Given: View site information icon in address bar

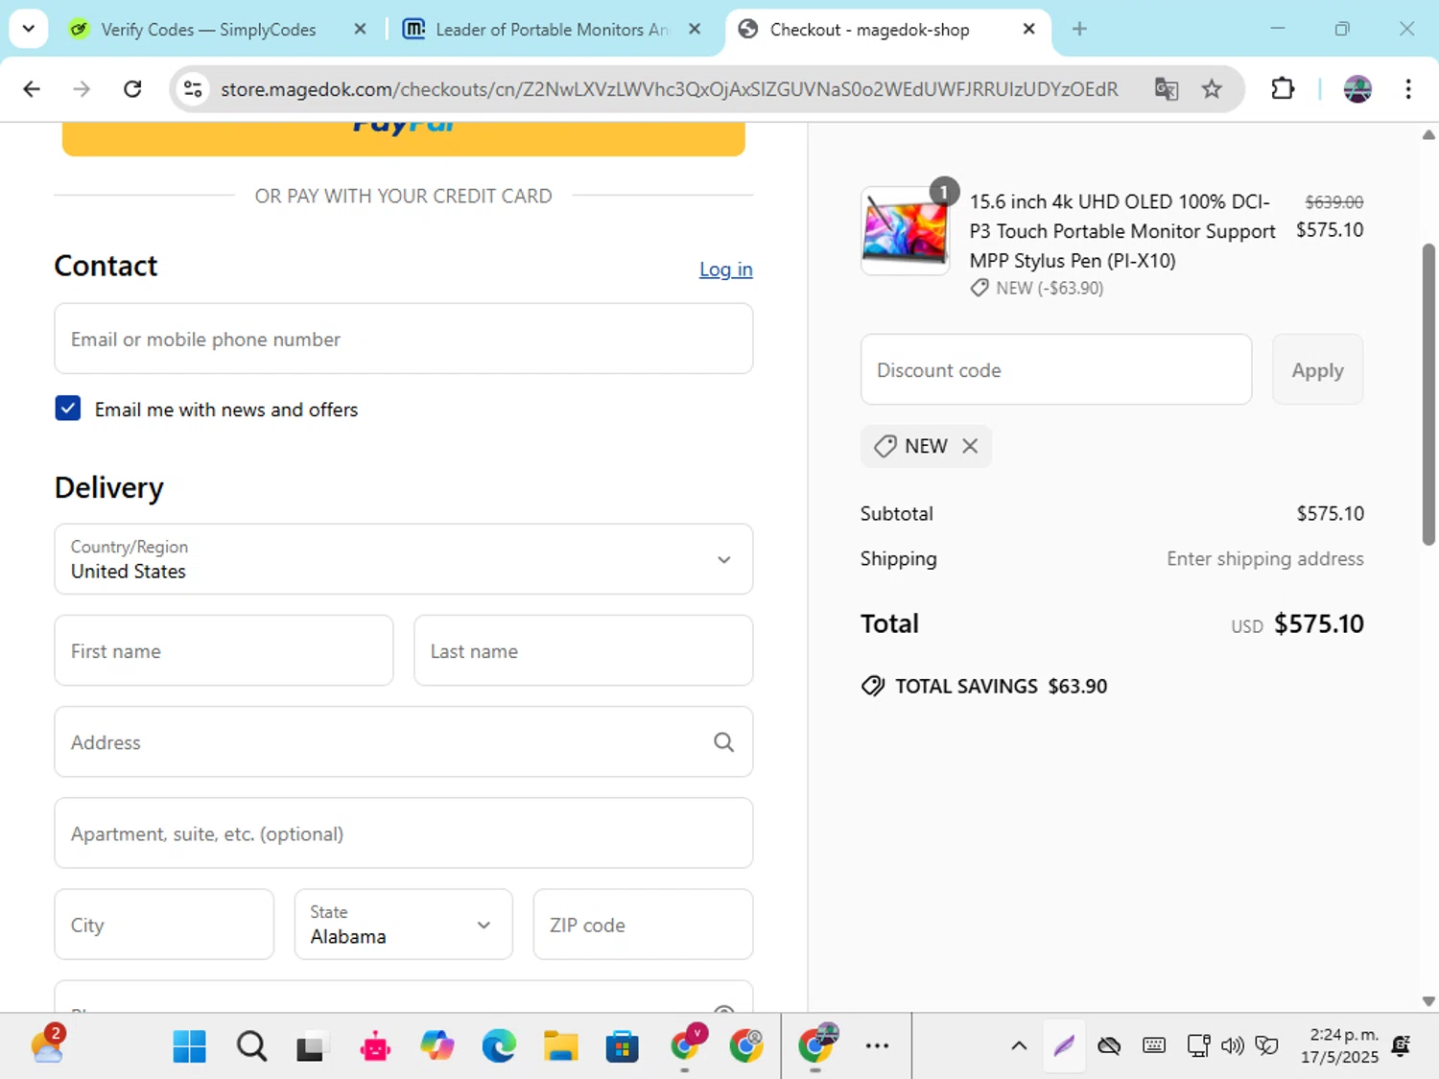Looking at the screenshot, I should [x=193, y=89].
